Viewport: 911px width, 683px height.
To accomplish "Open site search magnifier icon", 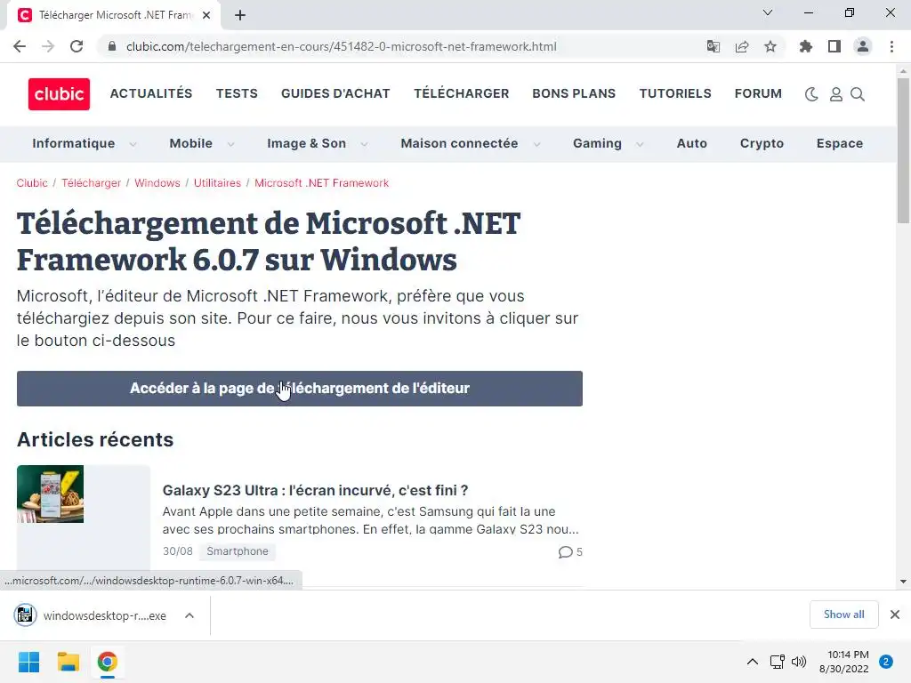I will 858,94.
